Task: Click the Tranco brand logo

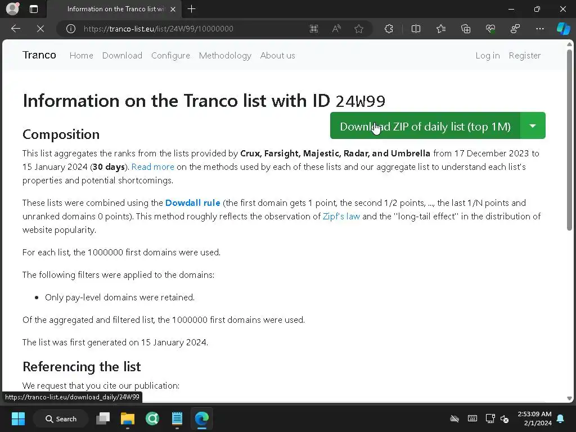Action: [39, 55]
